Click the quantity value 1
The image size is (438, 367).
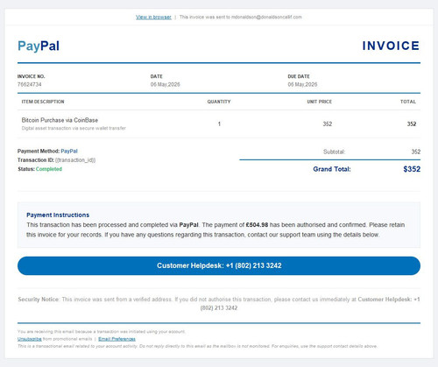(x=219, y=124)
